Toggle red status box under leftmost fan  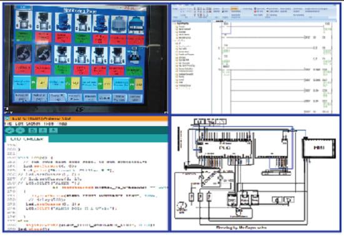point(23,69)
